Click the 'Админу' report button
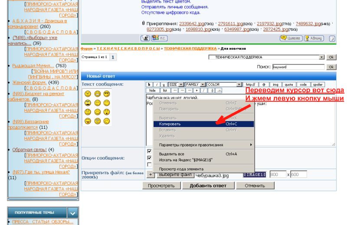347x225 pixels. click(314, 38)
